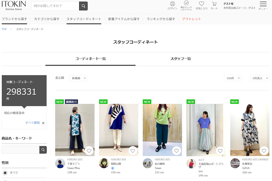Focus the 商品名・キーワード input field

coord(21,150)
